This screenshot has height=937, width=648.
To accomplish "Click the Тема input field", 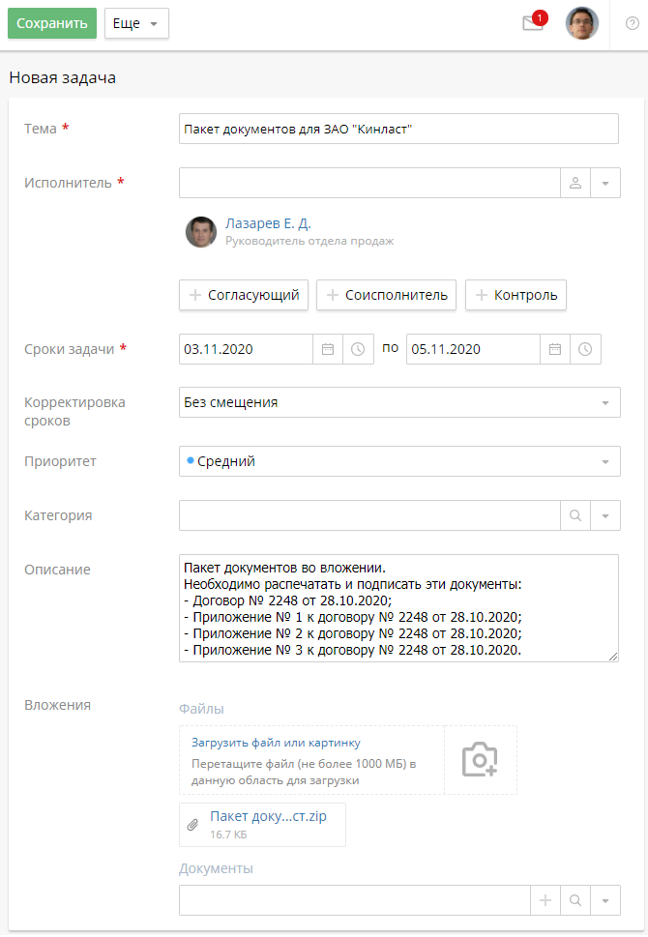I will coord(398,129).
